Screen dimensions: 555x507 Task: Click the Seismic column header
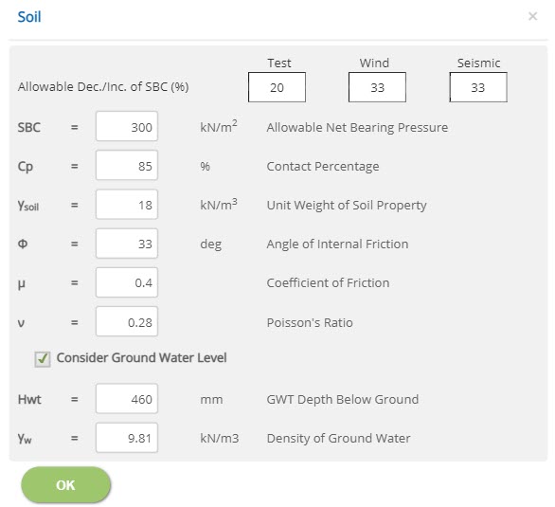click(478, 63)
